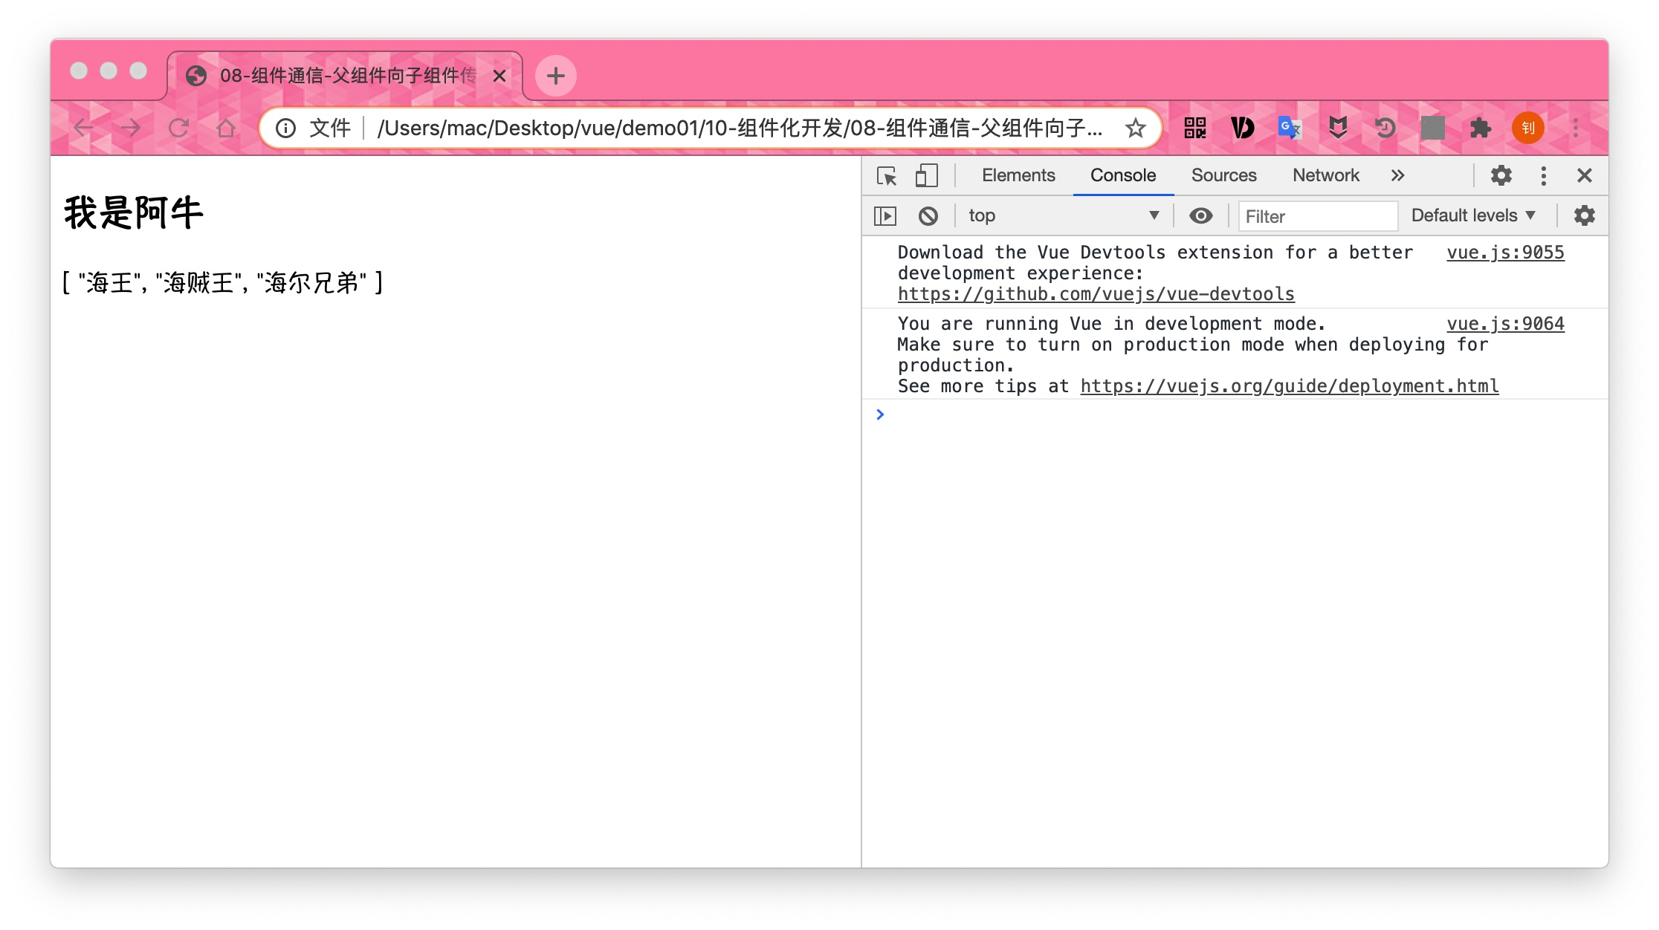Open DevTools main settings gear
The width and height of the screenshot is (1659, 930).
(x=1501, y=176)
